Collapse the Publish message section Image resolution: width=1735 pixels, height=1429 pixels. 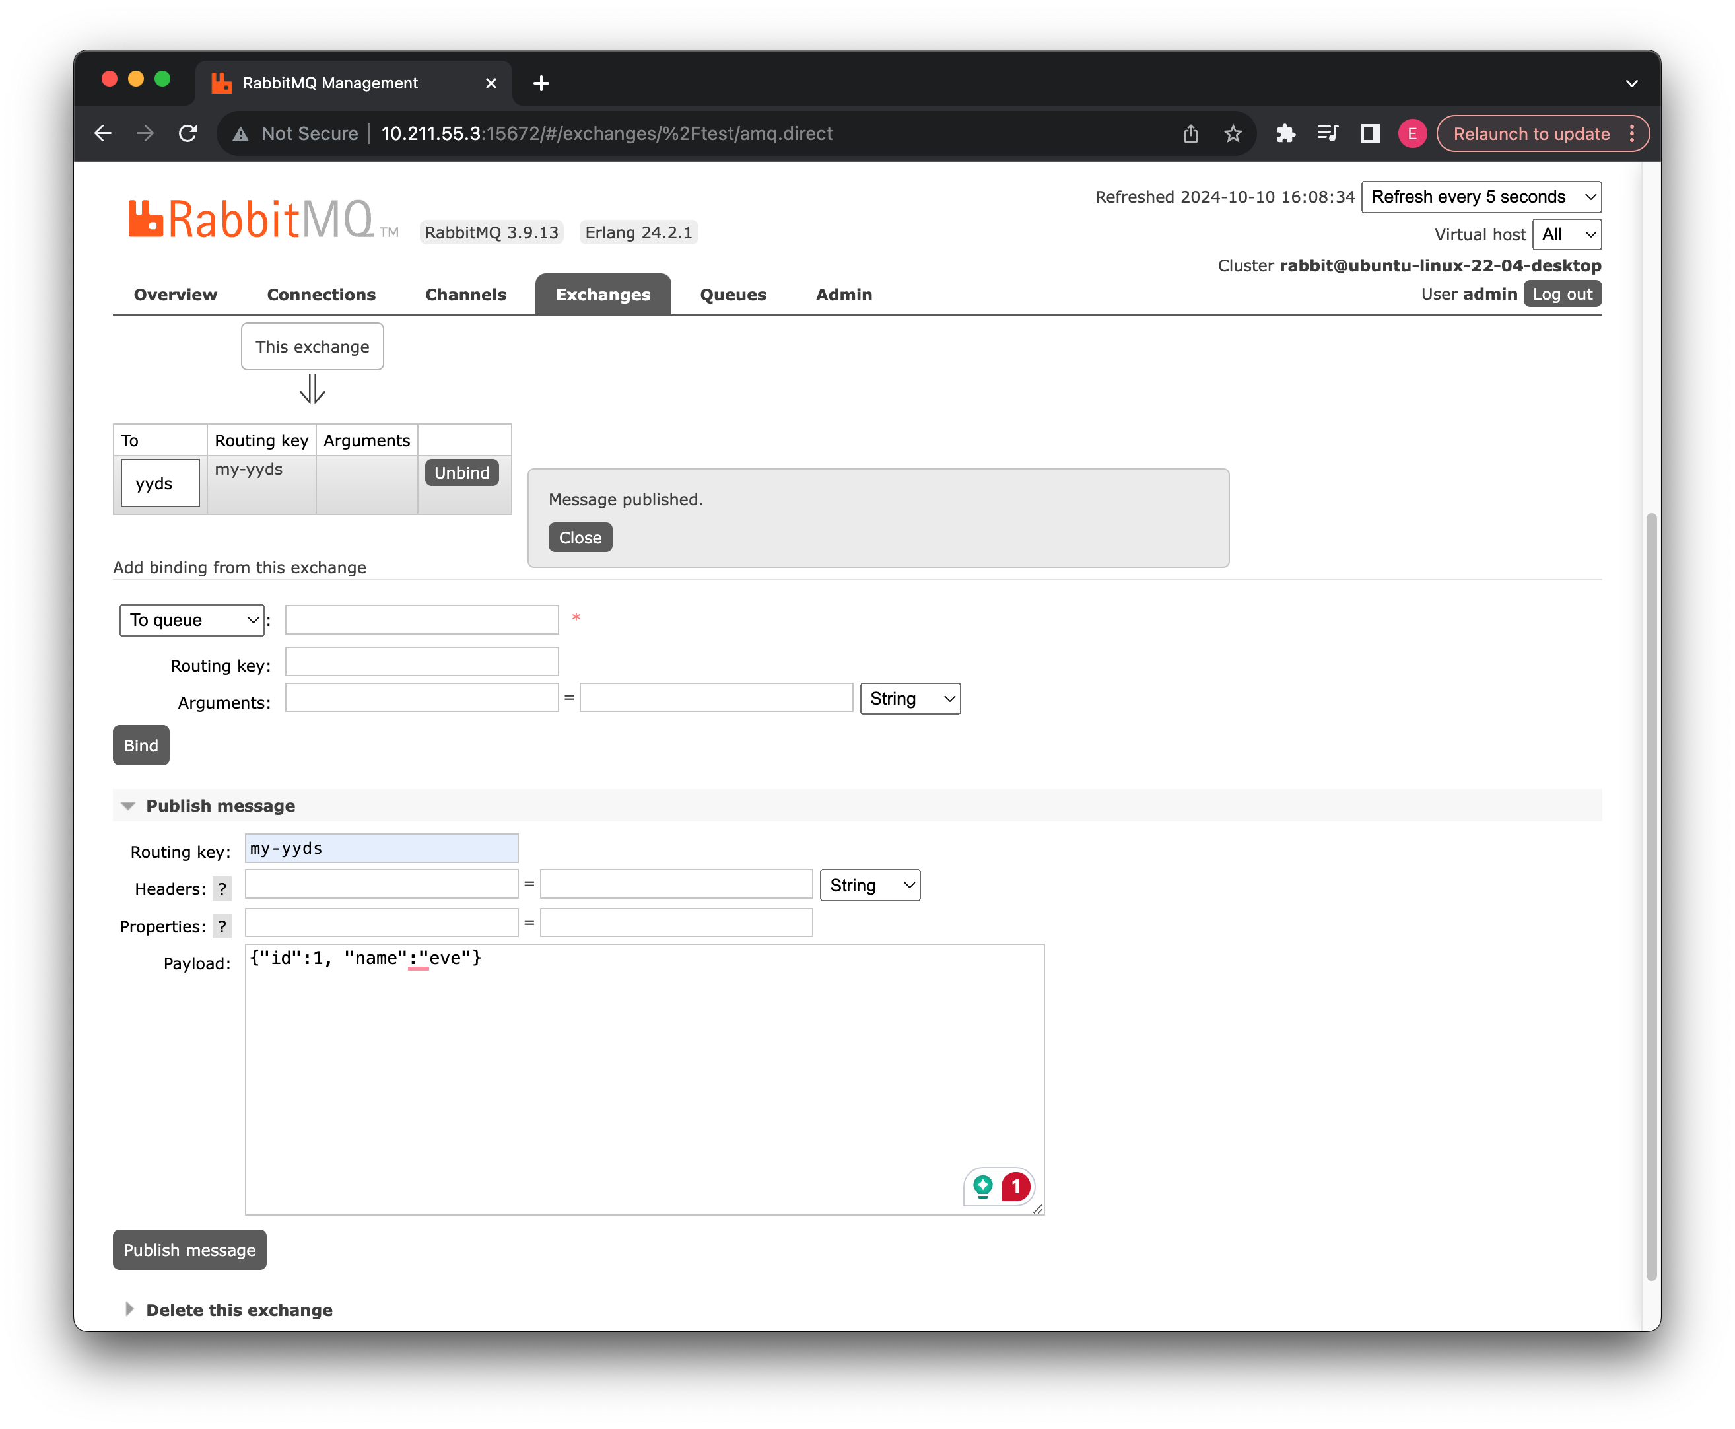point(220,806)
